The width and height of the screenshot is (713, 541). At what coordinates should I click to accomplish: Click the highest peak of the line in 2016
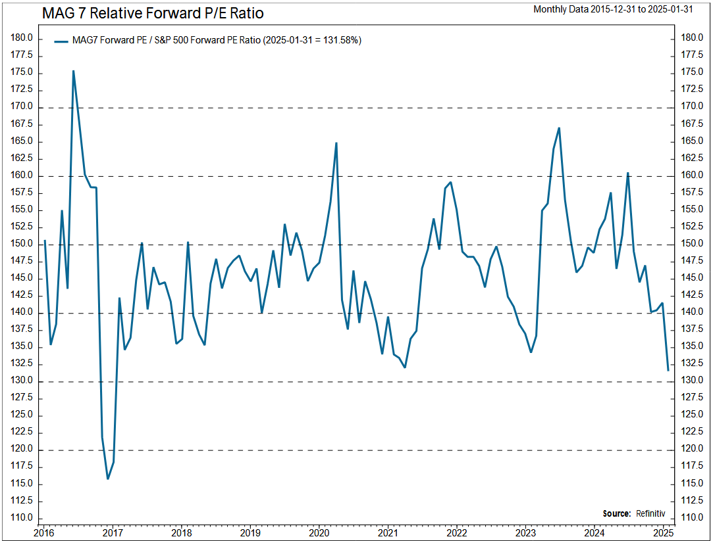click(x=73, y=71)
